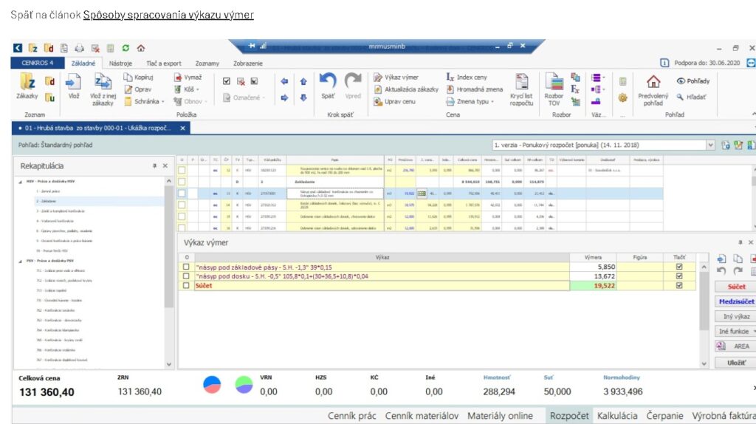Open link Spôsoby spracovania výkazu výmer

click(x=168, y=15)
